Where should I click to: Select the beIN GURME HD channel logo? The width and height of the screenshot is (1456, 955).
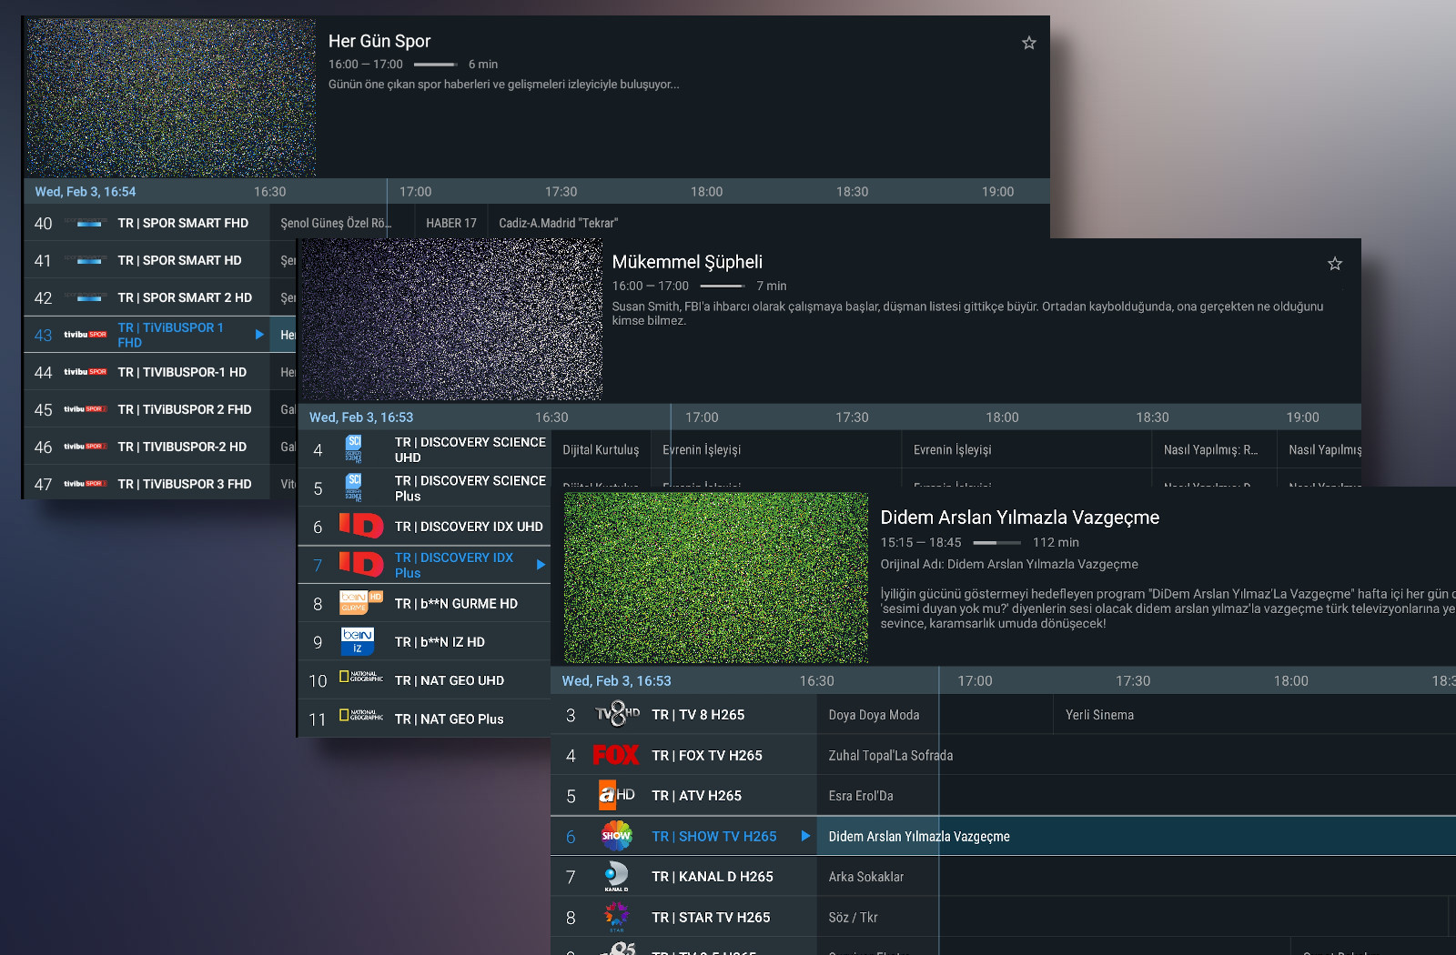click(360, 602)
